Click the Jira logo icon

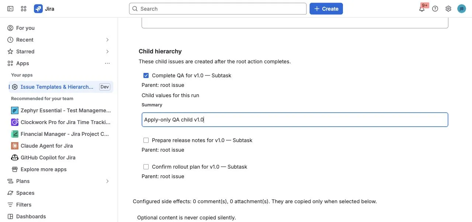[38, 9]
